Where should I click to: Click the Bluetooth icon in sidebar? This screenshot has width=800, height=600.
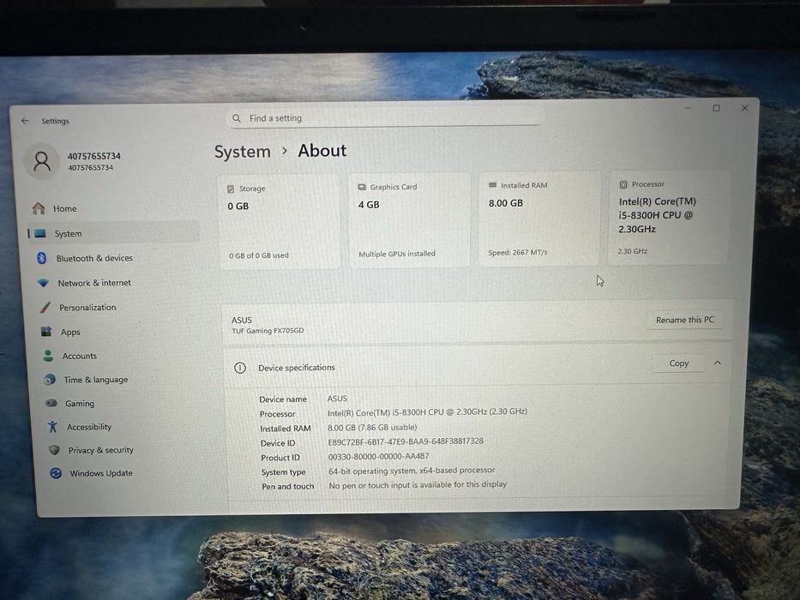(x=42, y=258)
